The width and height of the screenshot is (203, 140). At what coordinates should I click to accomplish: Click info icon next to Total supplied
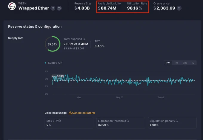(84, 39)
